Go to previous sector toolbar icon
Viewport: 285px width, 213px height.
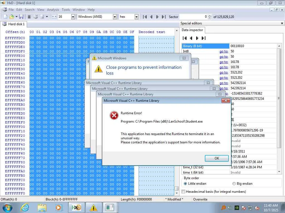[151, 17]
